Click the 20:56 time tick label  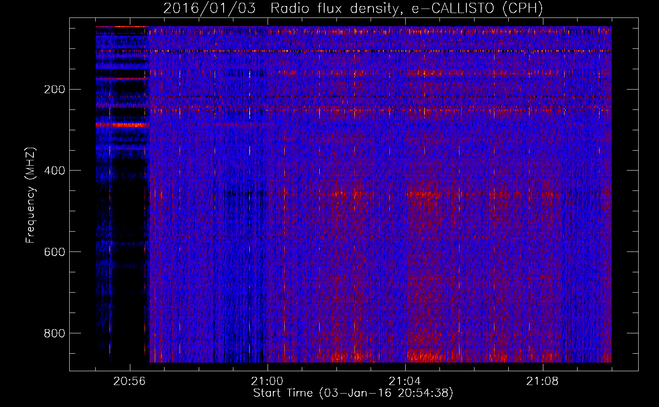click(130, 381)
